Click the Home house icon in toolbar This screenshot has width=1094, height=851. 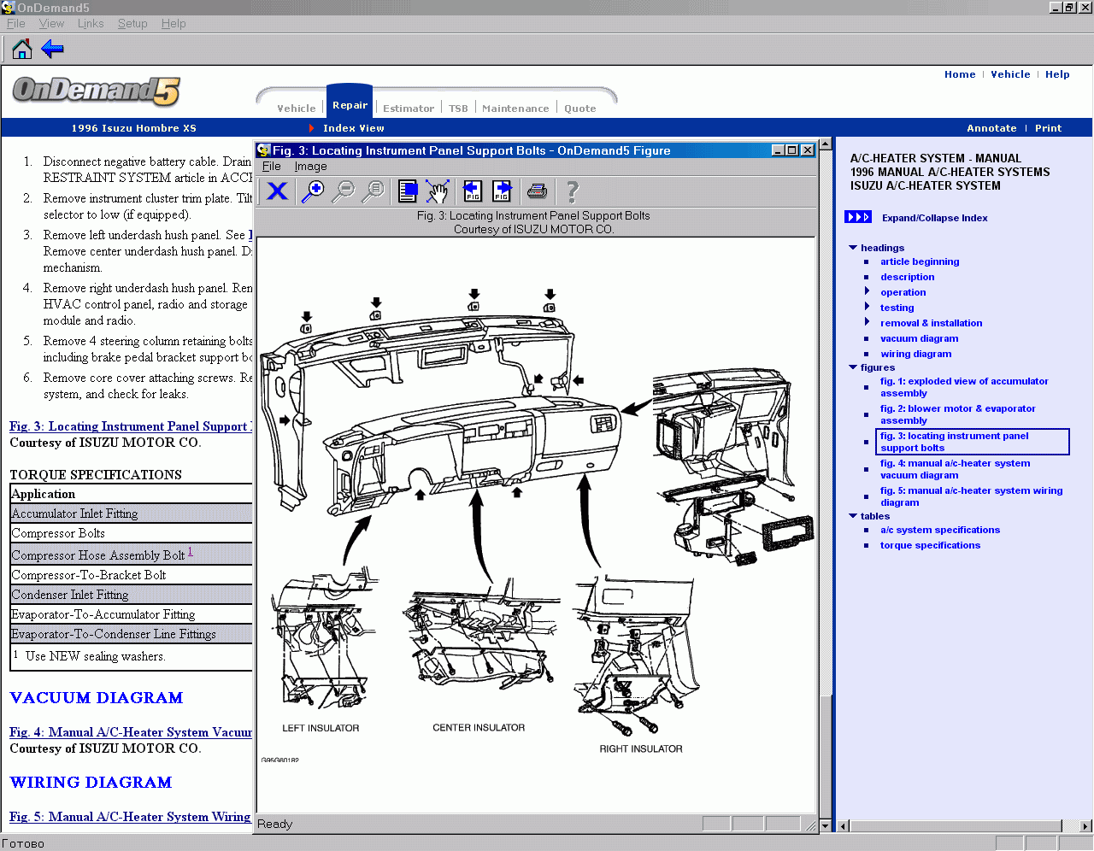point(22,49)
